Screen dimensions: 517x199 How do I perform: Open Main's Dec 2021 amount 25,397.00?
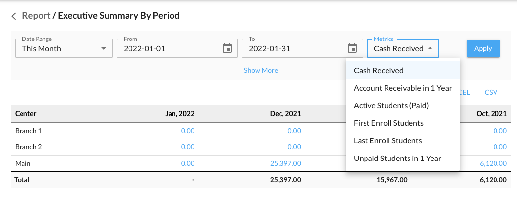pos(285,163)
